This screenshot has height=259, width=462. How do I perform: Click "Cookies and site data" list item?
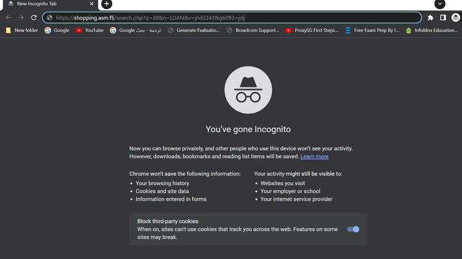tap(163, 191)
